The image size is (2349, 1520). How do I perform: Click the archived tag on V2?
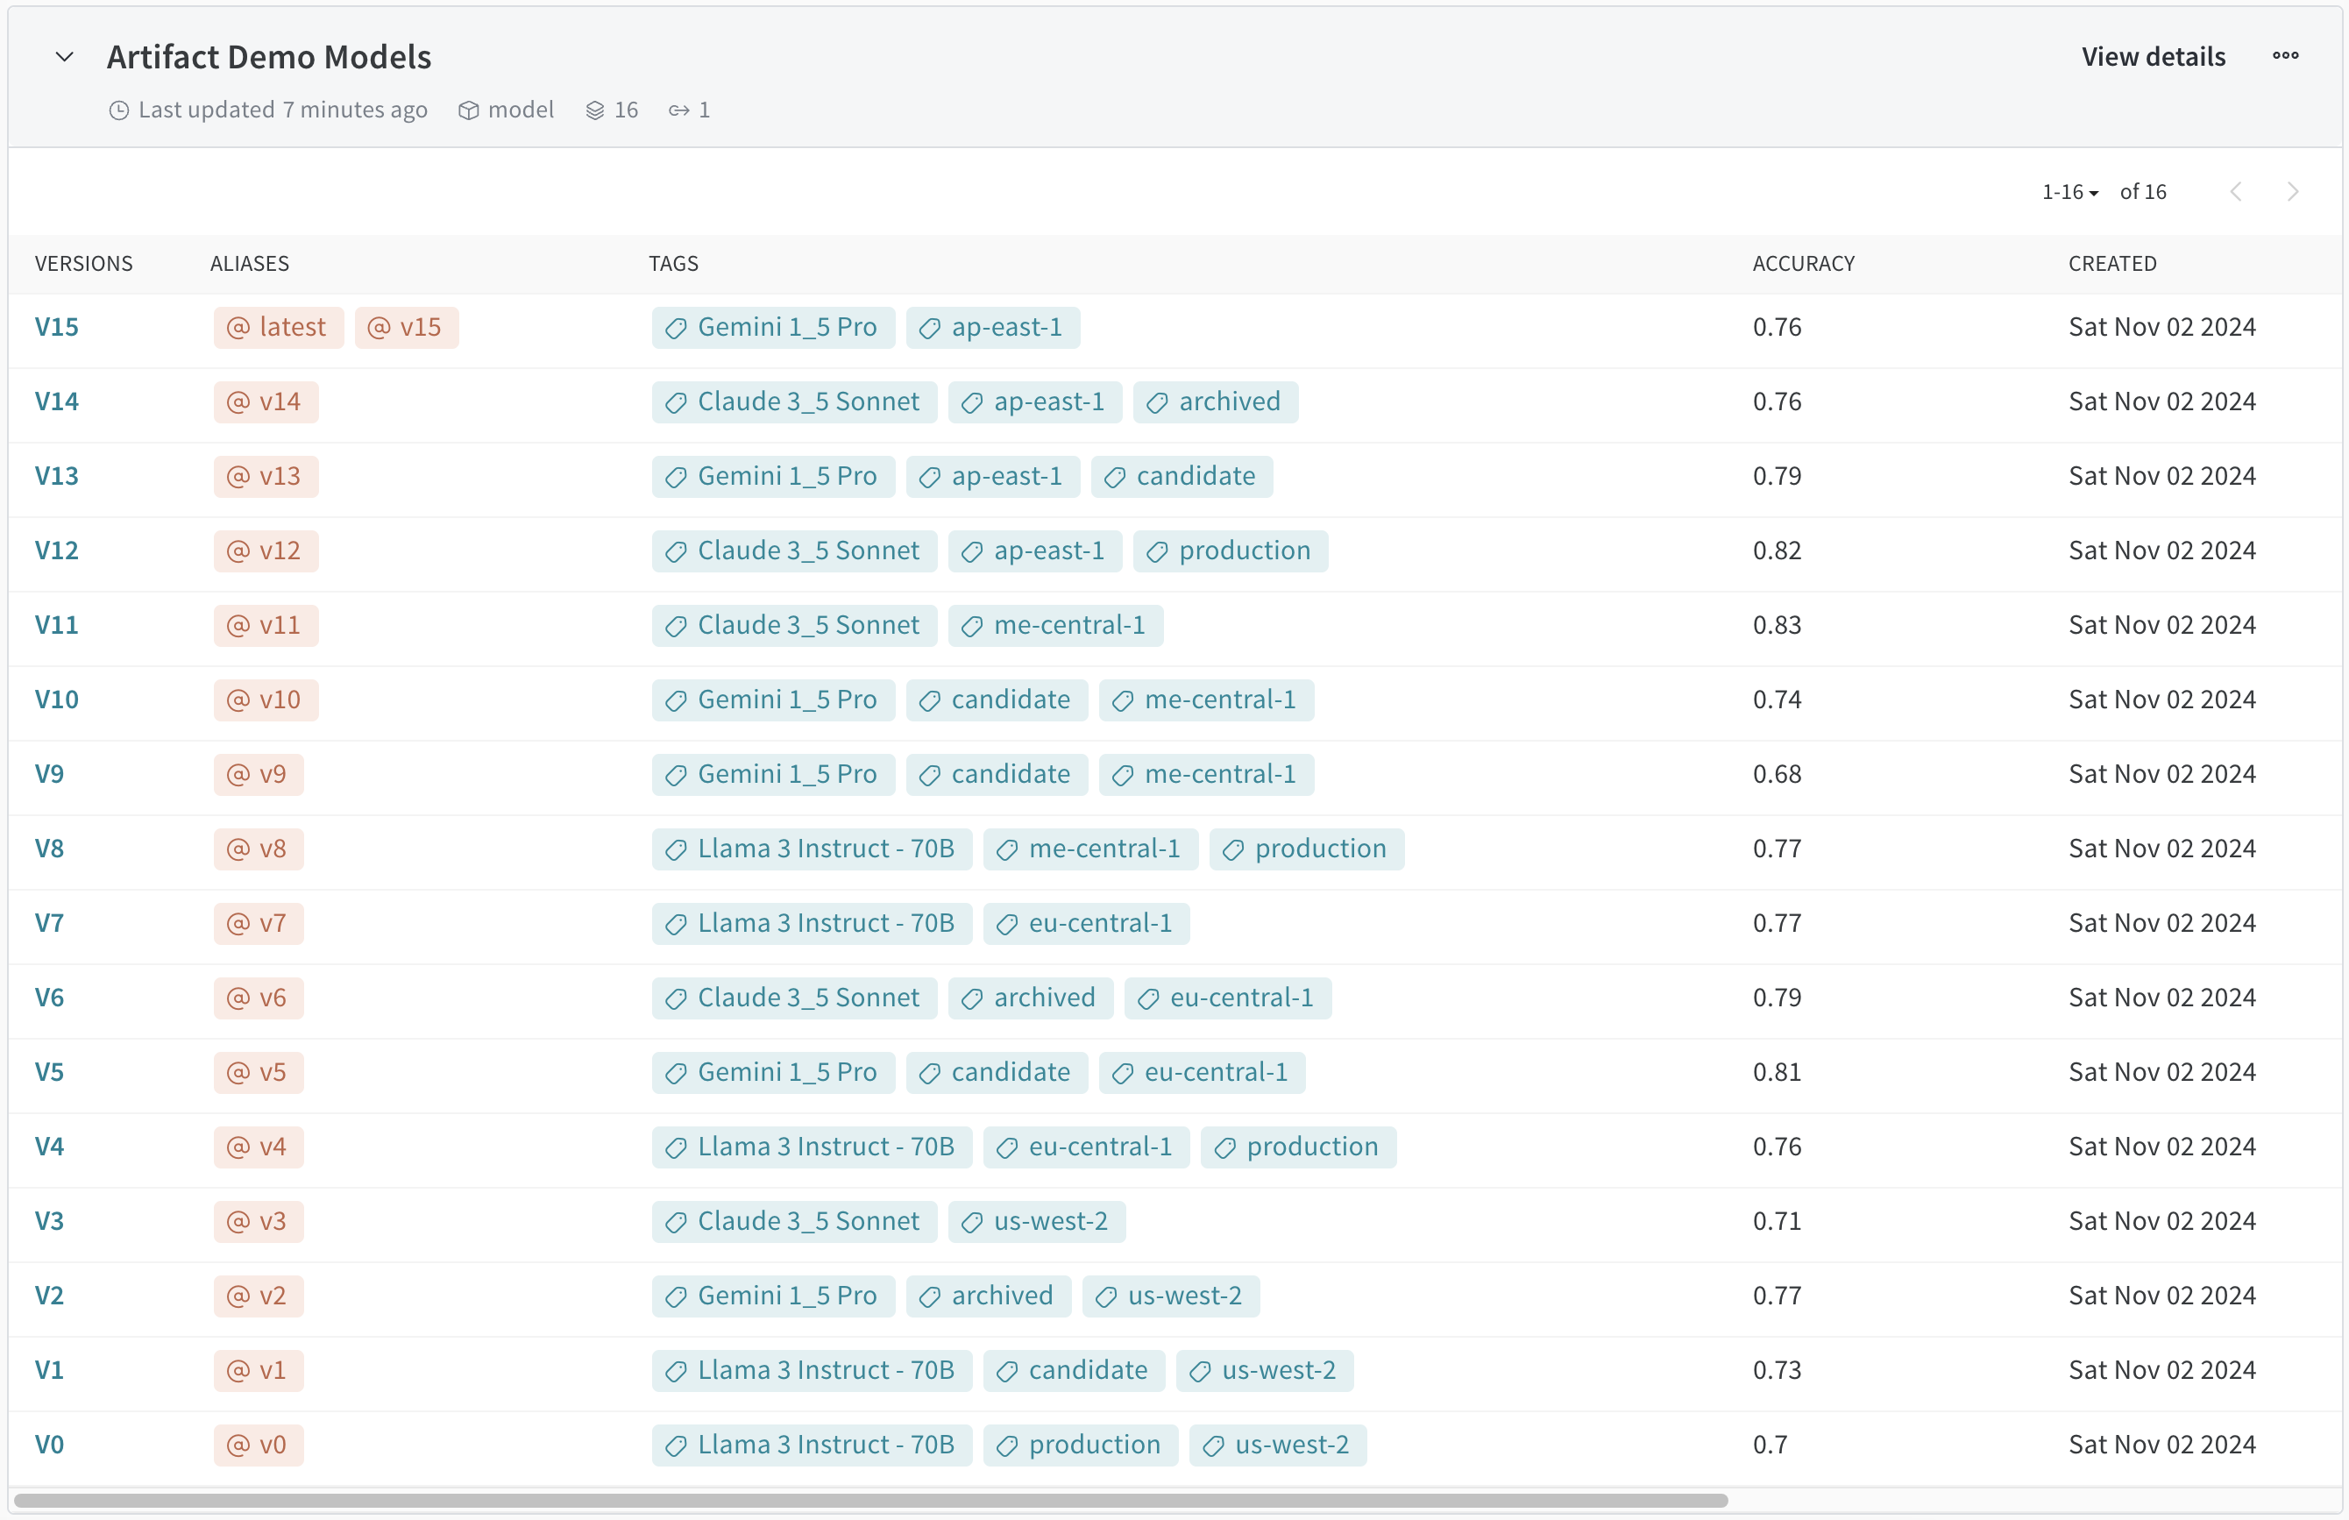989,1296
